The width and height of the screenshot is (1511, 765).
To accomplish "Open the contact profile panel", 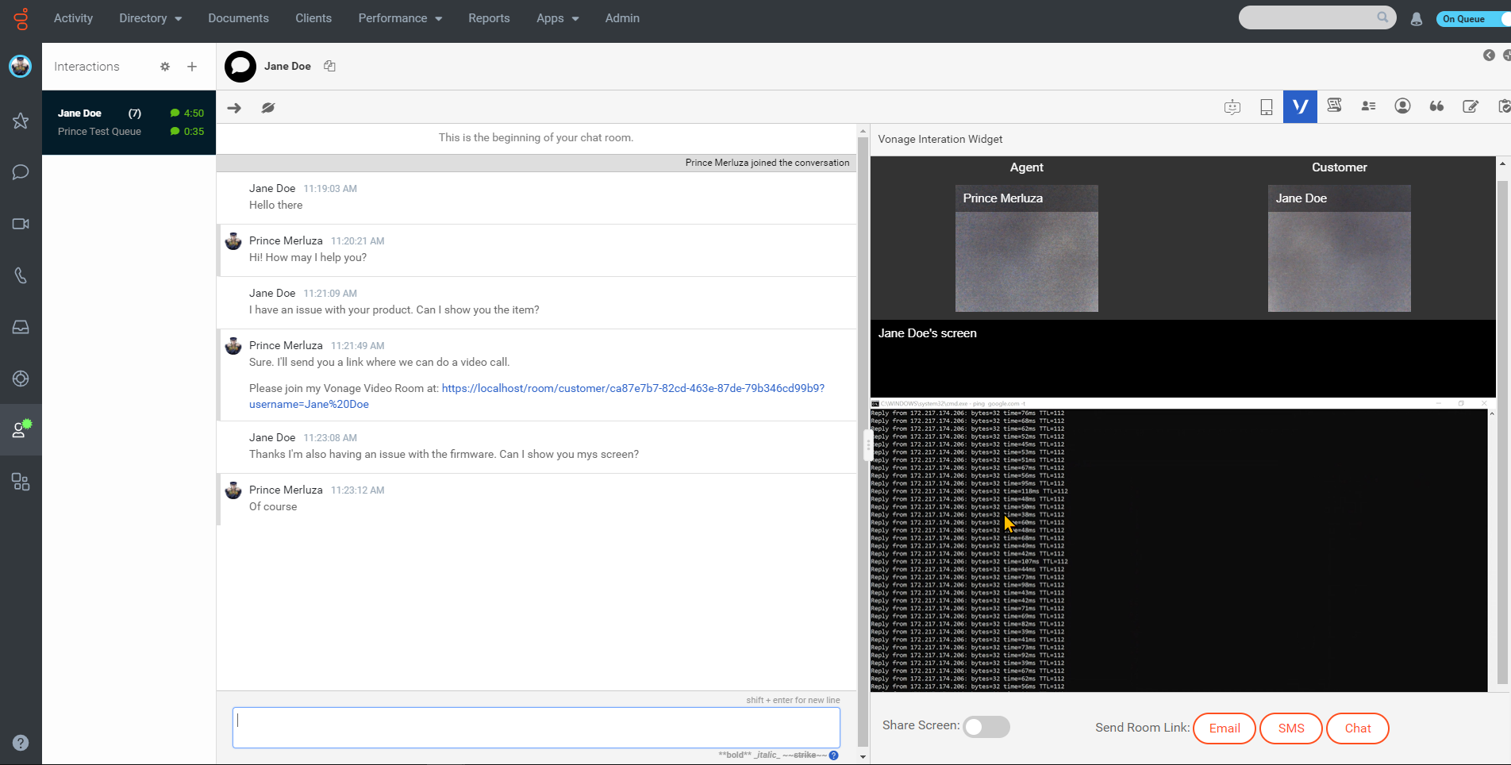I will click(x=1402, y=106).
